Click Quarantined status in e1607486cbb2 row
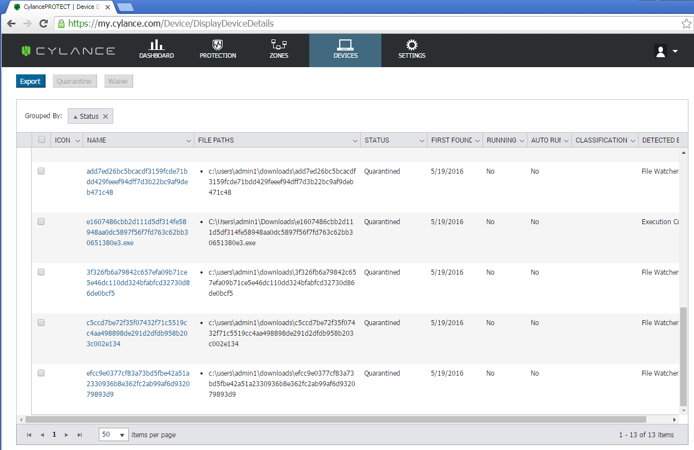Viewport: 694px width, 450px height. point(382,222)
